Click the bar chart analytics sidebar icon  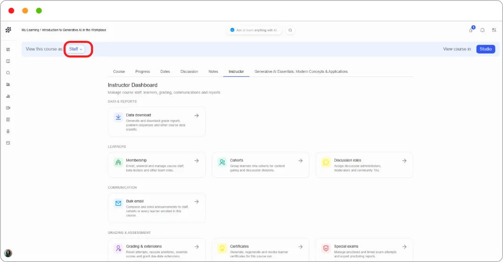pyautogui.click(x=8, y=96)
